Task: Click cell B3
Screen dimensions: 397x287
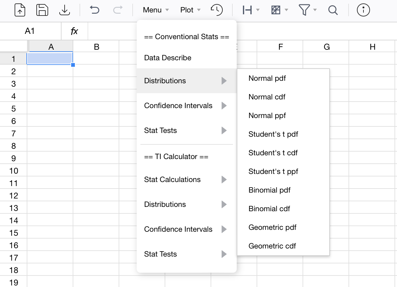Action: (x=96, y=83)
